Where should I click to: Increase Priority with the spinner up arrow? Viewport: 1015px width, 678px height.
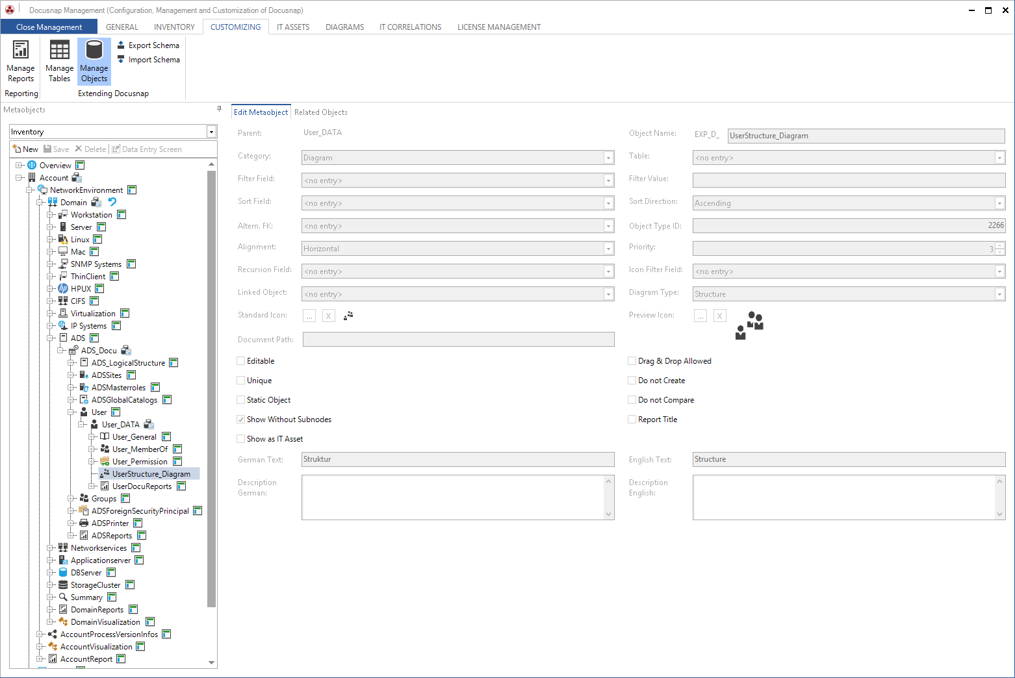pos(1000,245)
